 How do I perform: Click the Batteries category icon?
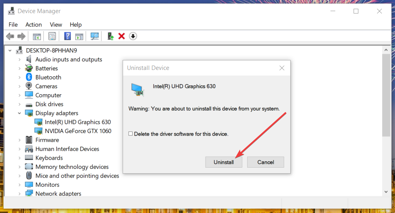click(x=29, y=68)
